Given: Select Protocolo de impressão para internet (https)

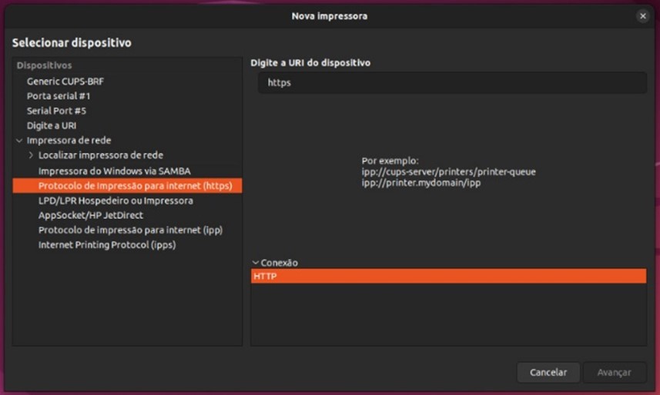Looking at the screenshot, I should (129, 186).
